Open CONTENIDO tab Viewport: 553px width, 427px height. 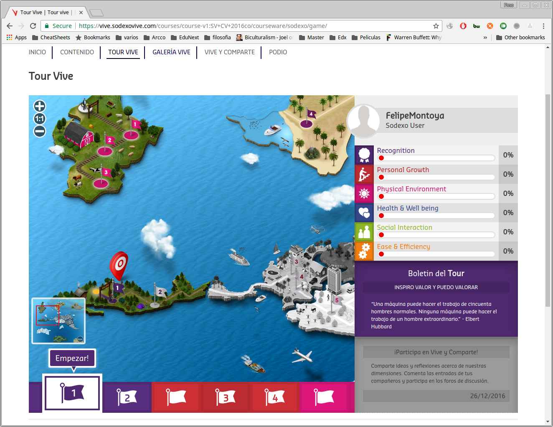point(77,52)
